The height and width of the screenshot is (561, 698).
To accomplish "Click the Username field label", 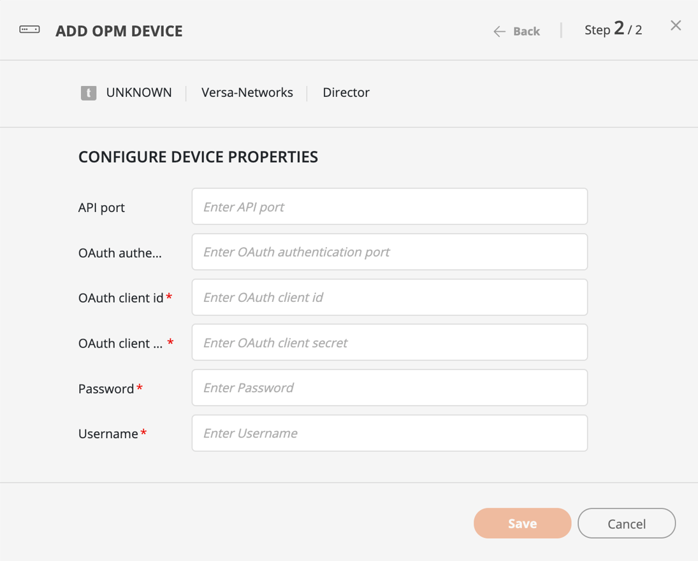I will pos(108,434).
